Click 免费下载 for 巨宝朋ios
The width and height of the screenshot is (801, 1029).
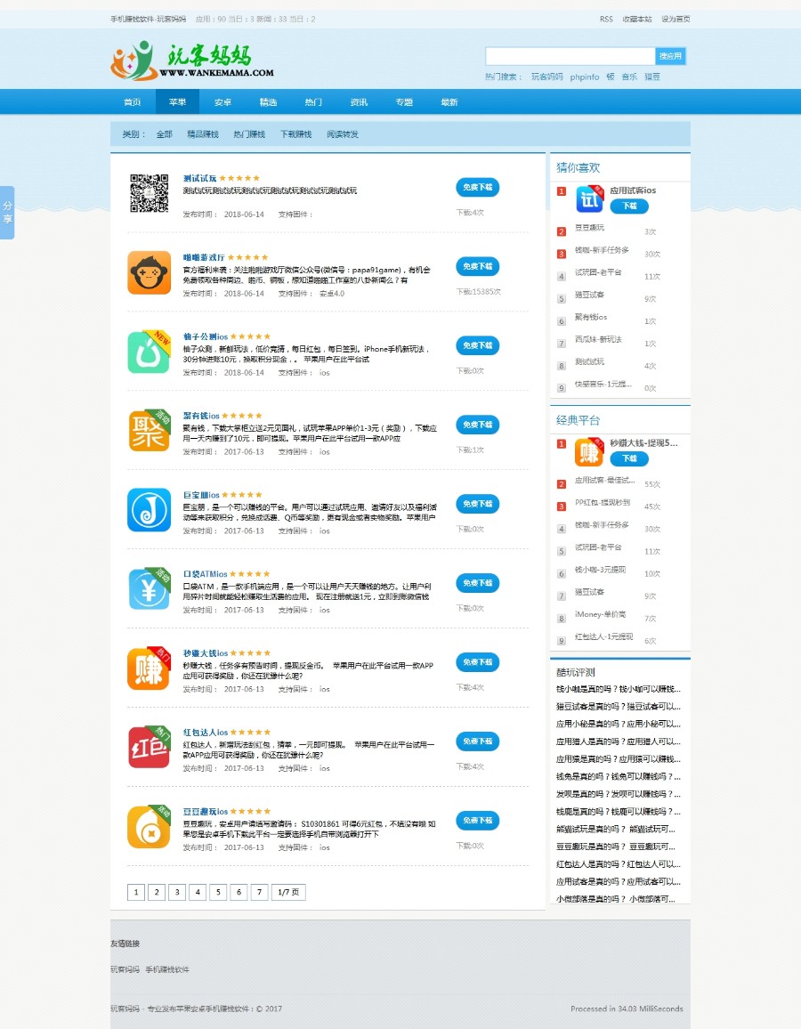pyautogui.click(x=478, y=503)
